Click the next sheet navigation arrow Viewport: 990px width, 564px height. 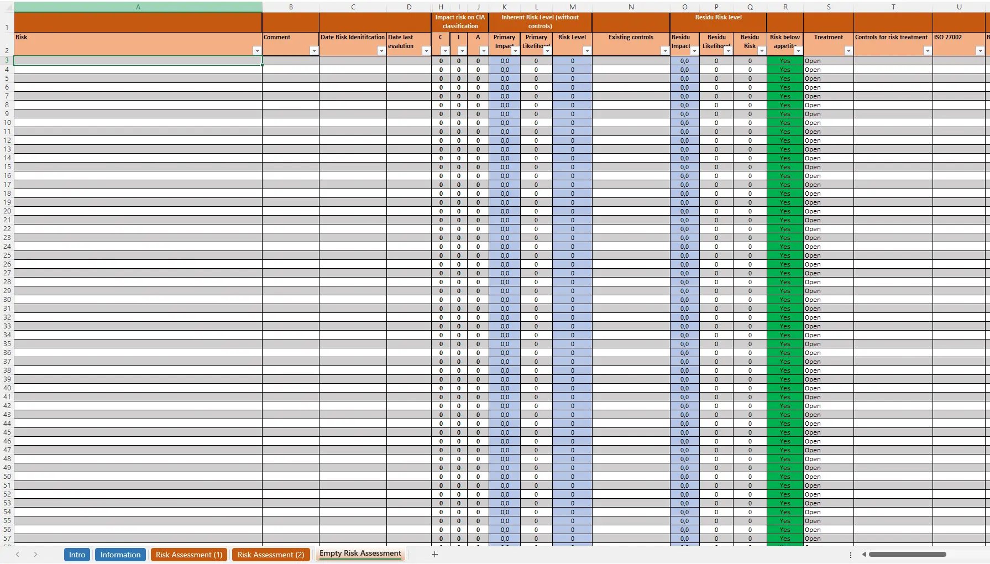35,554
